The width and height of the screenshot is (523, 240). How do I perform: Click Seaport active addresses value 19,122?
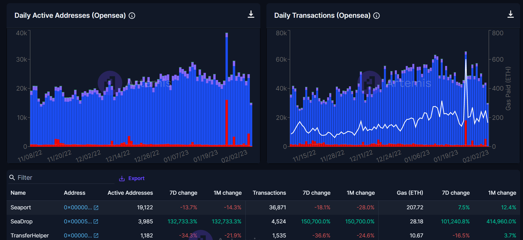(x=145, y=207)
